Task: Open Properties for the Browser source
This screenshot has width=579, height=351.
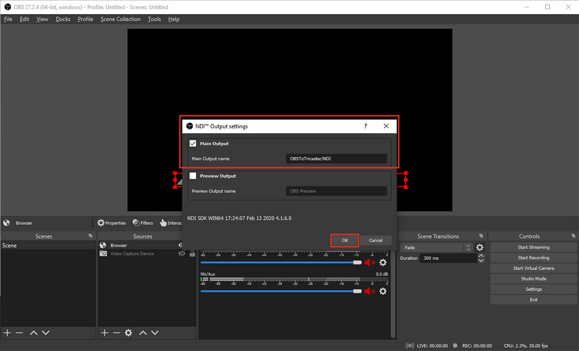Action: pos(111,223)
